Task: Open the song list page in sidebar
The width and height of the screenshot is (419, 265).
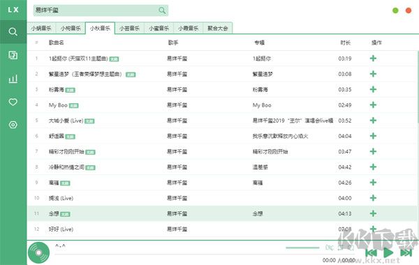Action: 13,55
